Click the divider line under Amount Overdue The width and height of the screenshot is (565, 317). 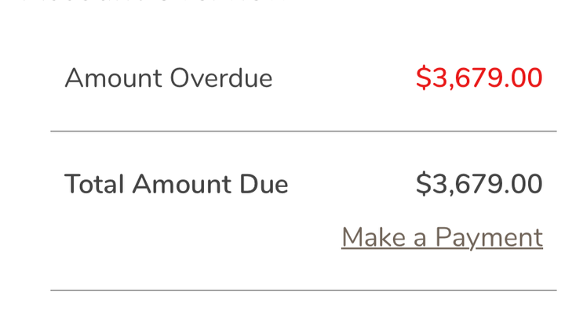pos(304,131)
